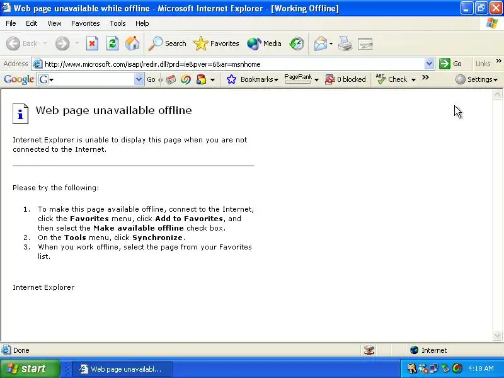This screenshot has height=378, width=504.
Task: Click the Windows flag throbber logo
Action: coord(492,23)
